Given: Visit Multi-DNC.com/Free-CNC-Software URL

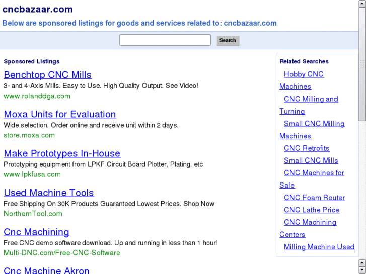Looking at the screenshot, I should coord(62,253).
